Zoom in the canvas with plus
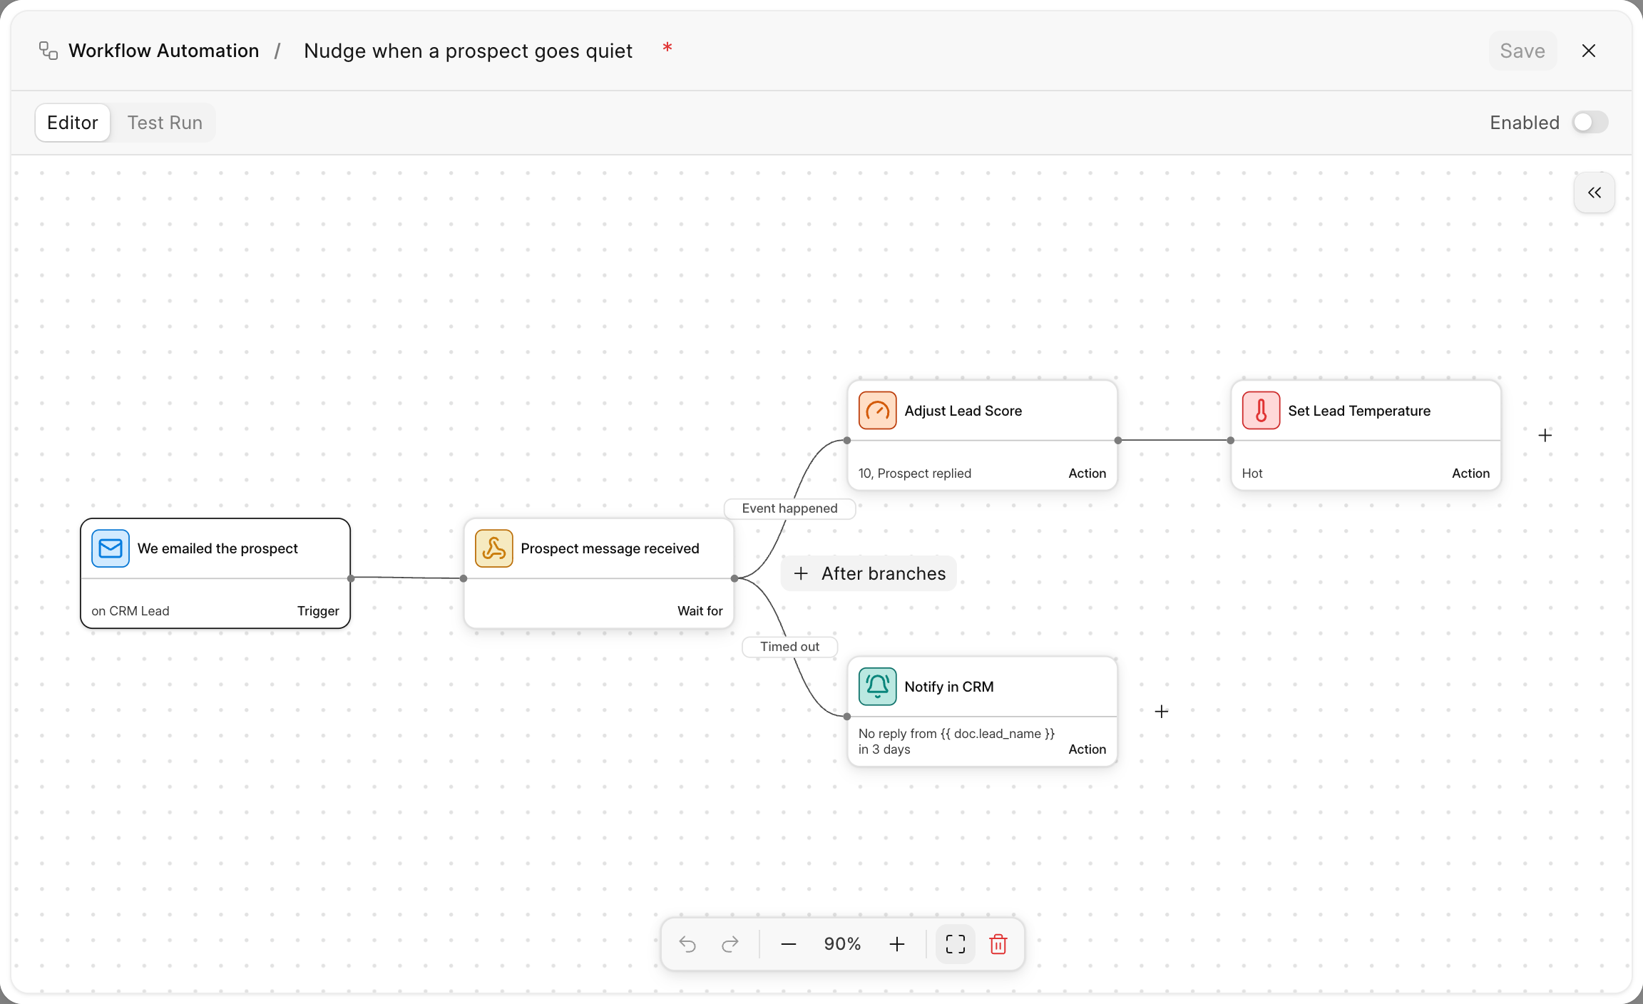Viewport: 1643px width, 1004px height. click(x=897, y=944)
